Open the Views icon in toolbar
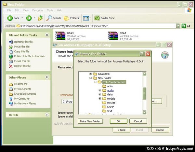The height and width of the screenshot is (152, 195). point(86,18)
